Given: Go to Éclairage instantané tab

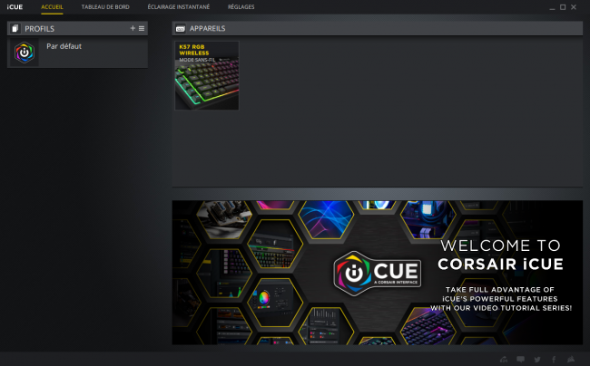Looking at the screenshot, I should pos(178,6).
